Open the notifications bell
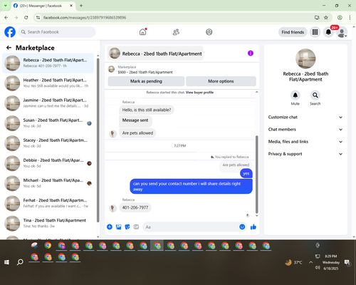 pyautogui.click(x=328, y=32)
